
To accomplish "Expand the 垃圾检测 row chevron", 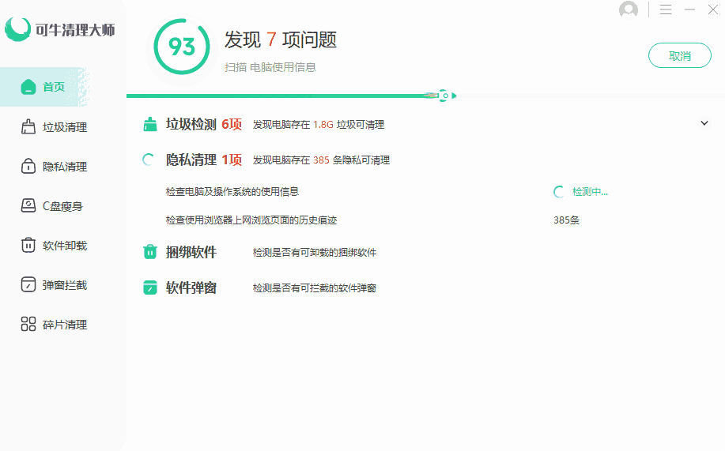I will (704, 123).
